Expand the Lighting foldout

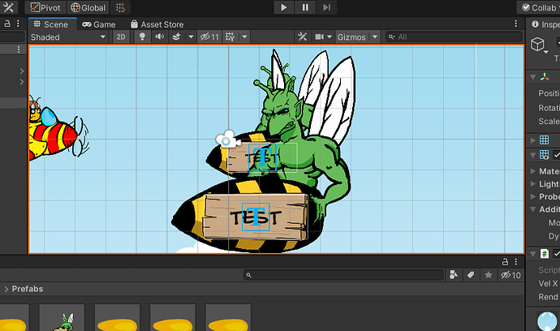pos(533,184)
